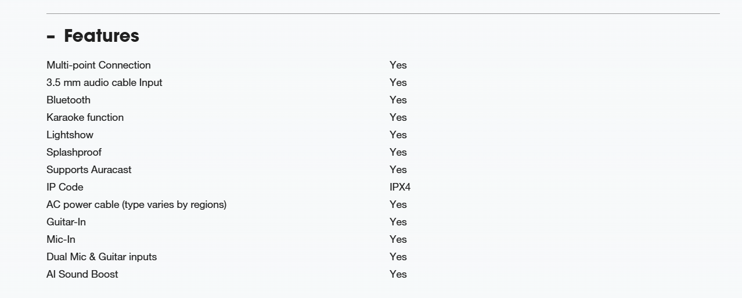Click the minus icon beside Features

[x=51, y=37]
